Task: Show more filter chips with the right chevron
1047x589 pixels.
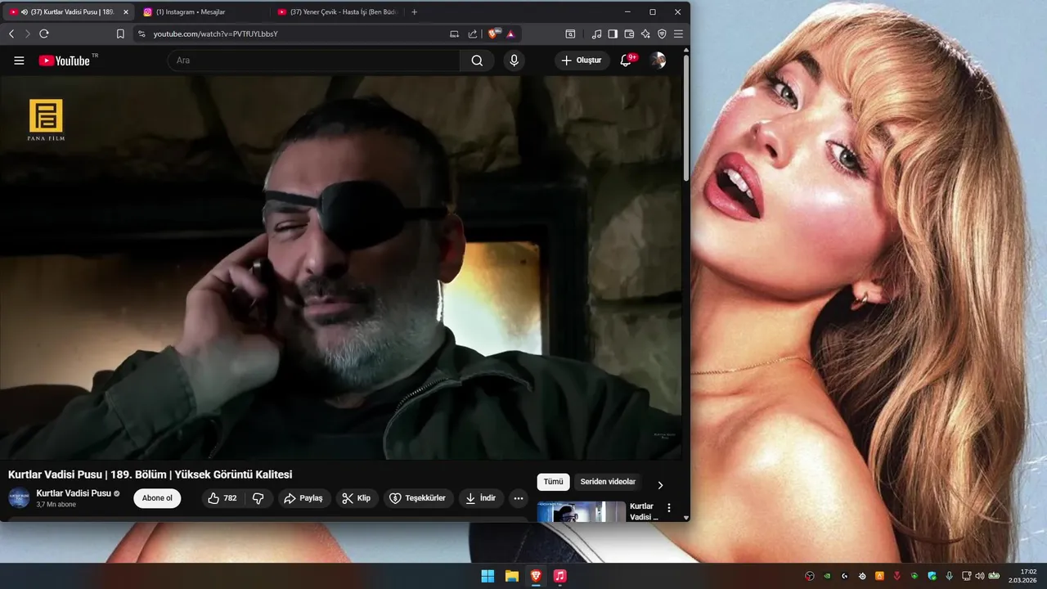Action: point(660,484)
